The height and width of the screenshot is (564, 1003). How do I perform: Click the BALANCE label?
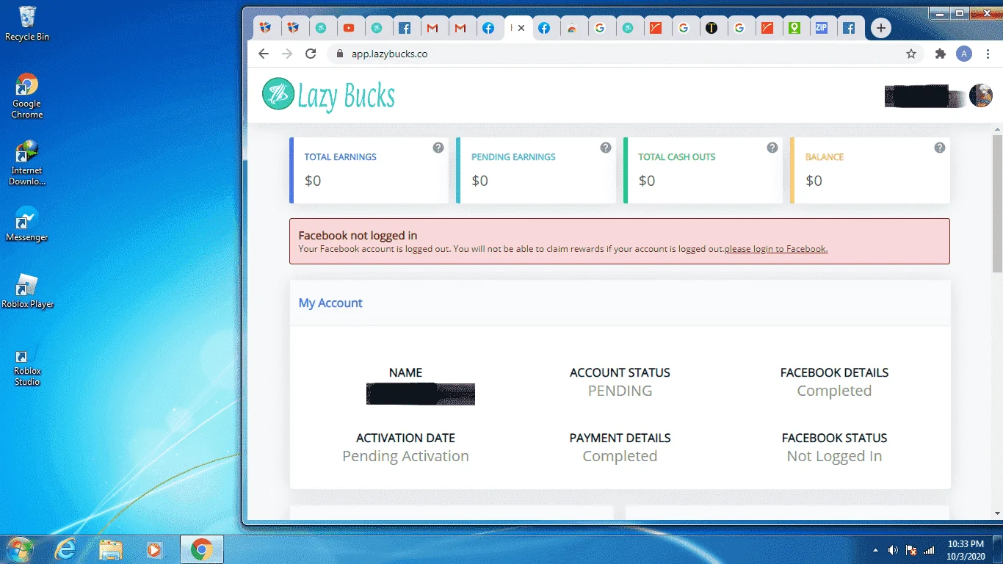pos(825,157)
